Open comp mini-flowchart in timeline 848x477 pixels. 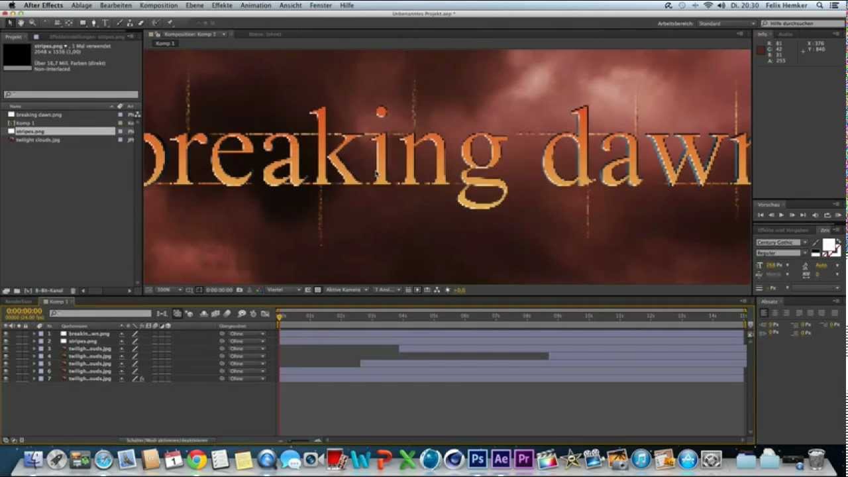click(162, 313)
